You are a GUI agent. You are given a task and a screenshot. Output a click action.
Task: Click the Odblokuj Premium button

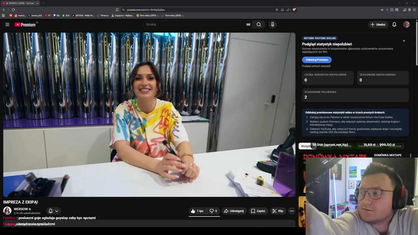click(317, 60)
